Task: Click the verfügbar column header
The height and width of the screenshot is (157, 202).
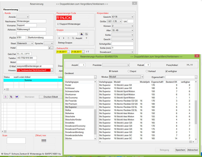Action: point(185,82)
